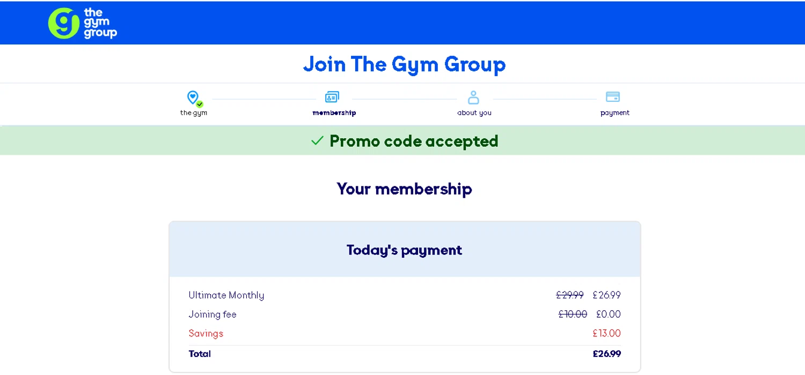
Task: Click the struck-through £29.99 price
Action: [570, 295]
